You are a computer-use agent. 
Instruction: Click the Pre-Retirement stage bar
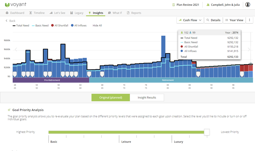click(51, 80)
